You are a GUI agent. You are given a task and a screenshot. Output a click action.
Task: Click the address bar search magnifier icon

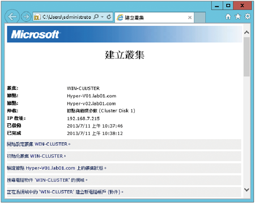[x=96, y=17]
